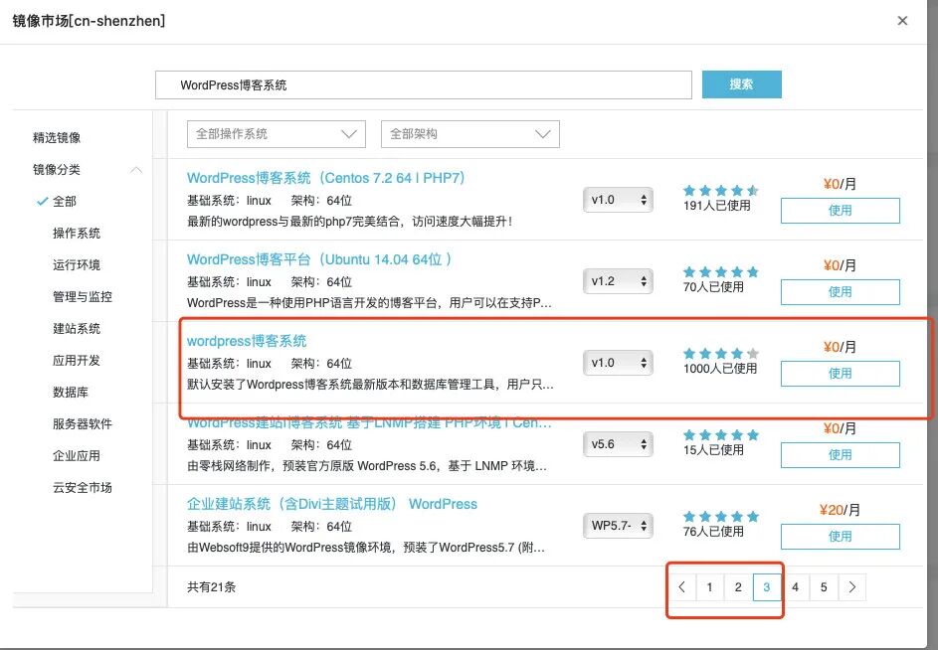The width and height of the screenshot is (938, 650).
Task: Open 企业建站系统 (含Divi主题试用版) WordPress link
Action: [x=332, y=504]
